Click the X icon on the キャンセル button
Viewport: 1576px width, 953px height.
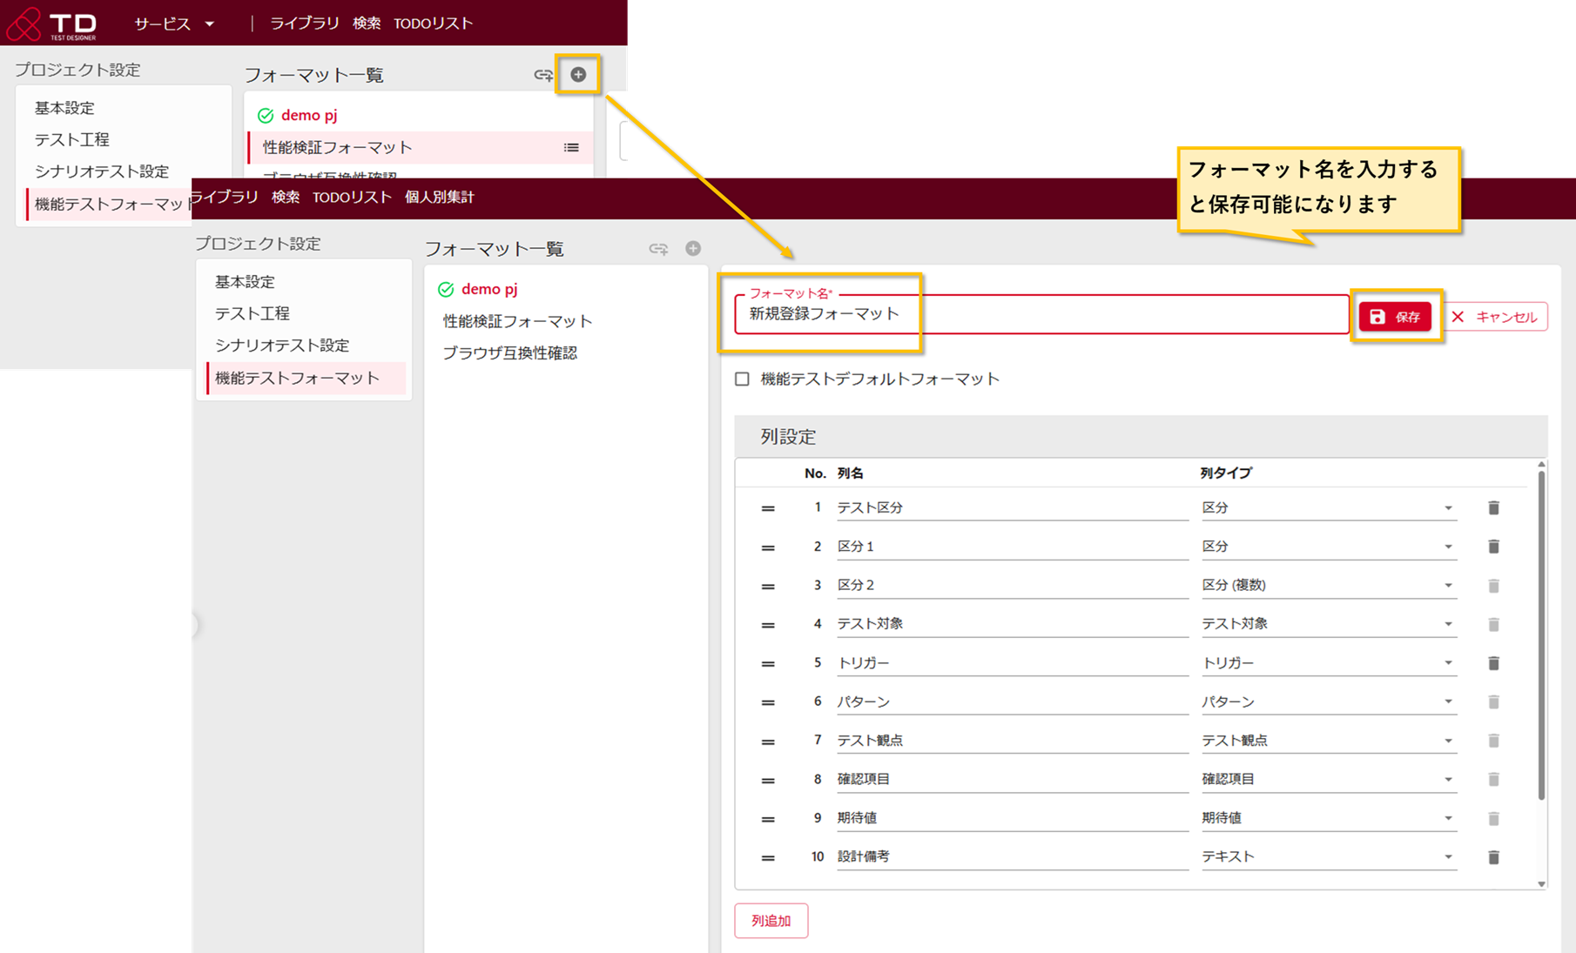pyautogui.click(x=1458, y=317)
